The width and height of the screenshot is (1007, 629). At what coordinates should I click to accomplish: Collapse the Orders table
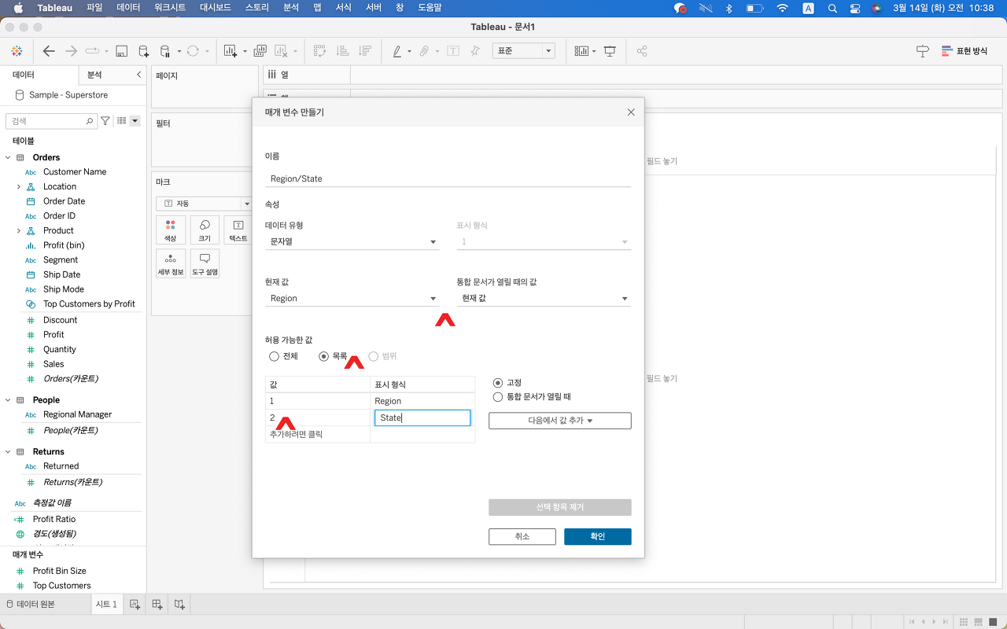point(8,157)
